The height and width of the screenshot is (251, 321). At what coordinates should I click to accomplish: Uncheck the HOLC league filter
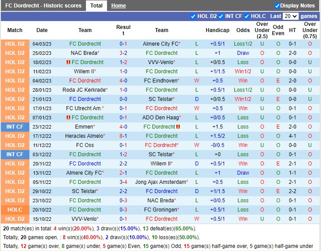pos(247,16)
